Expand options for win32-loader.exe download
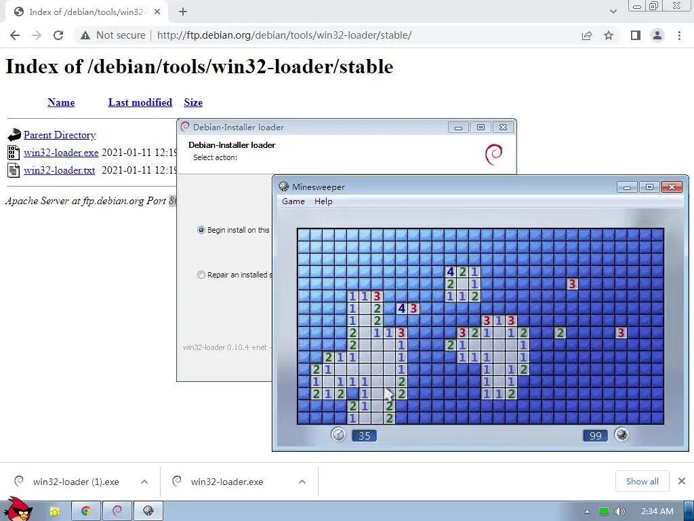Viewport: 694px width, 521px height. click(302, 482)
